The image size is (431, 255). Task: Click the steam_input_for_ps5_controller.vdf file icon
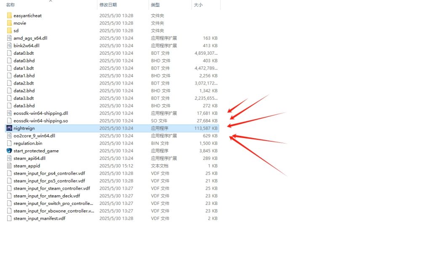coord(9,181)
